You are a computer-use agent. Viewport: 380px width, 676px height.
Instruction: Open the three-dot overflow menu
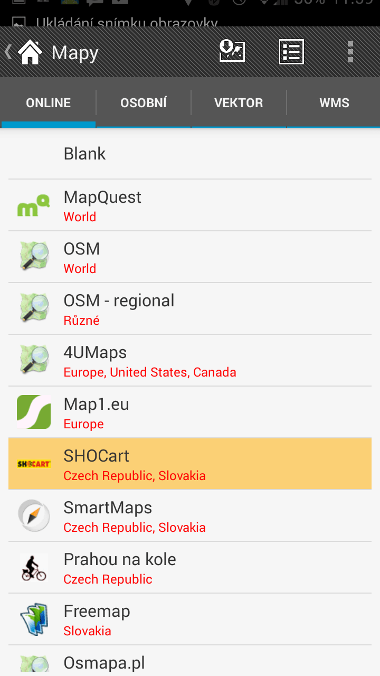[x=350, y=52]
